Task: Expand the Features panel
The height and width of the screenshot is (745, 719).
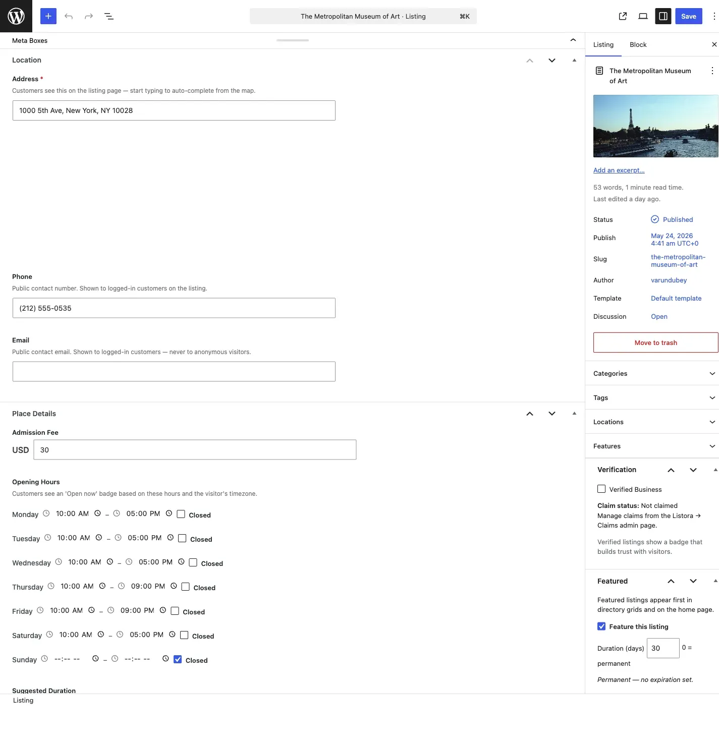Action: coord(652,446)
